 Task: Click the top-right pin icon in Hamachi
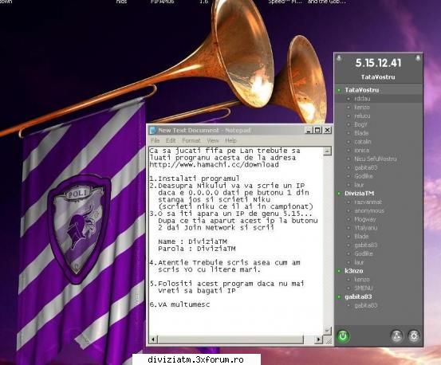click(x=418, y=58)
